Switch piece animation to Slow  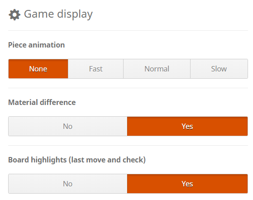219,69
